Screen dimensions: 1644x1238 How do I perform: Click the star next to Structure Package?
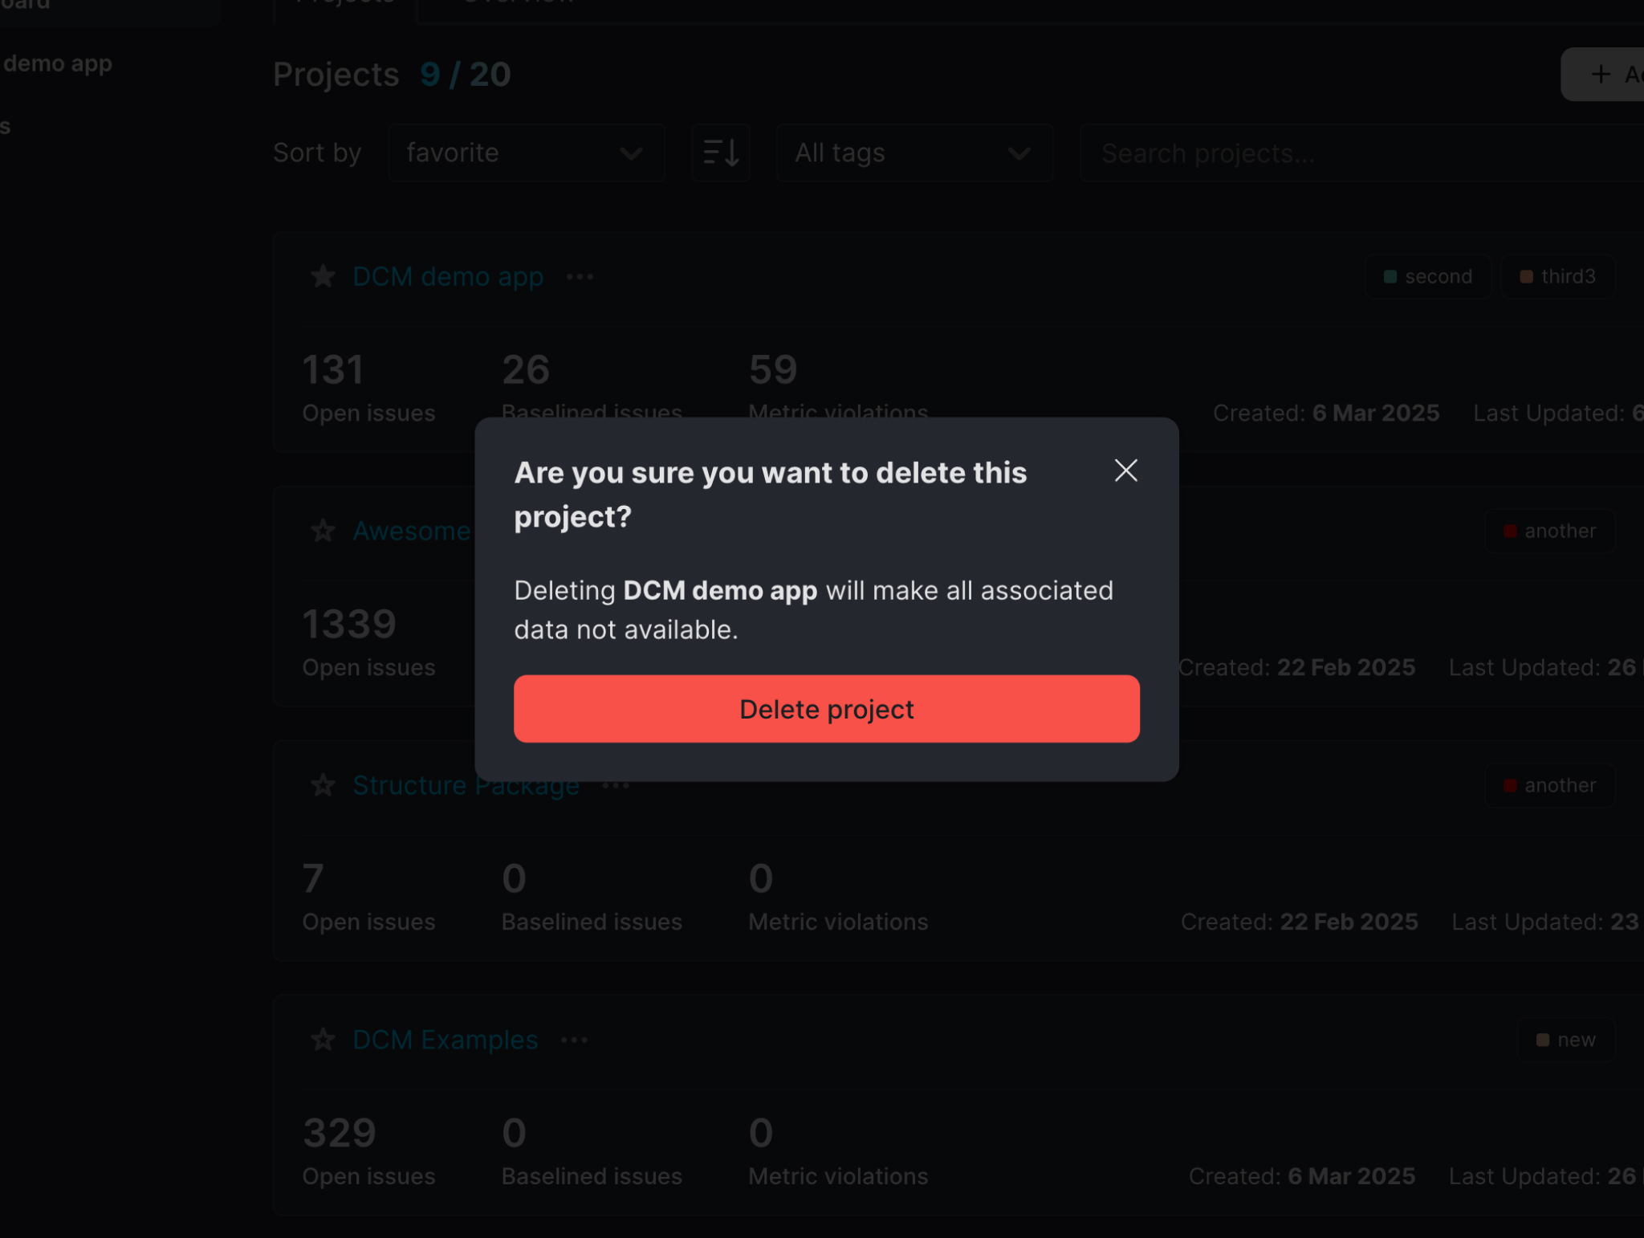point(323,785)
